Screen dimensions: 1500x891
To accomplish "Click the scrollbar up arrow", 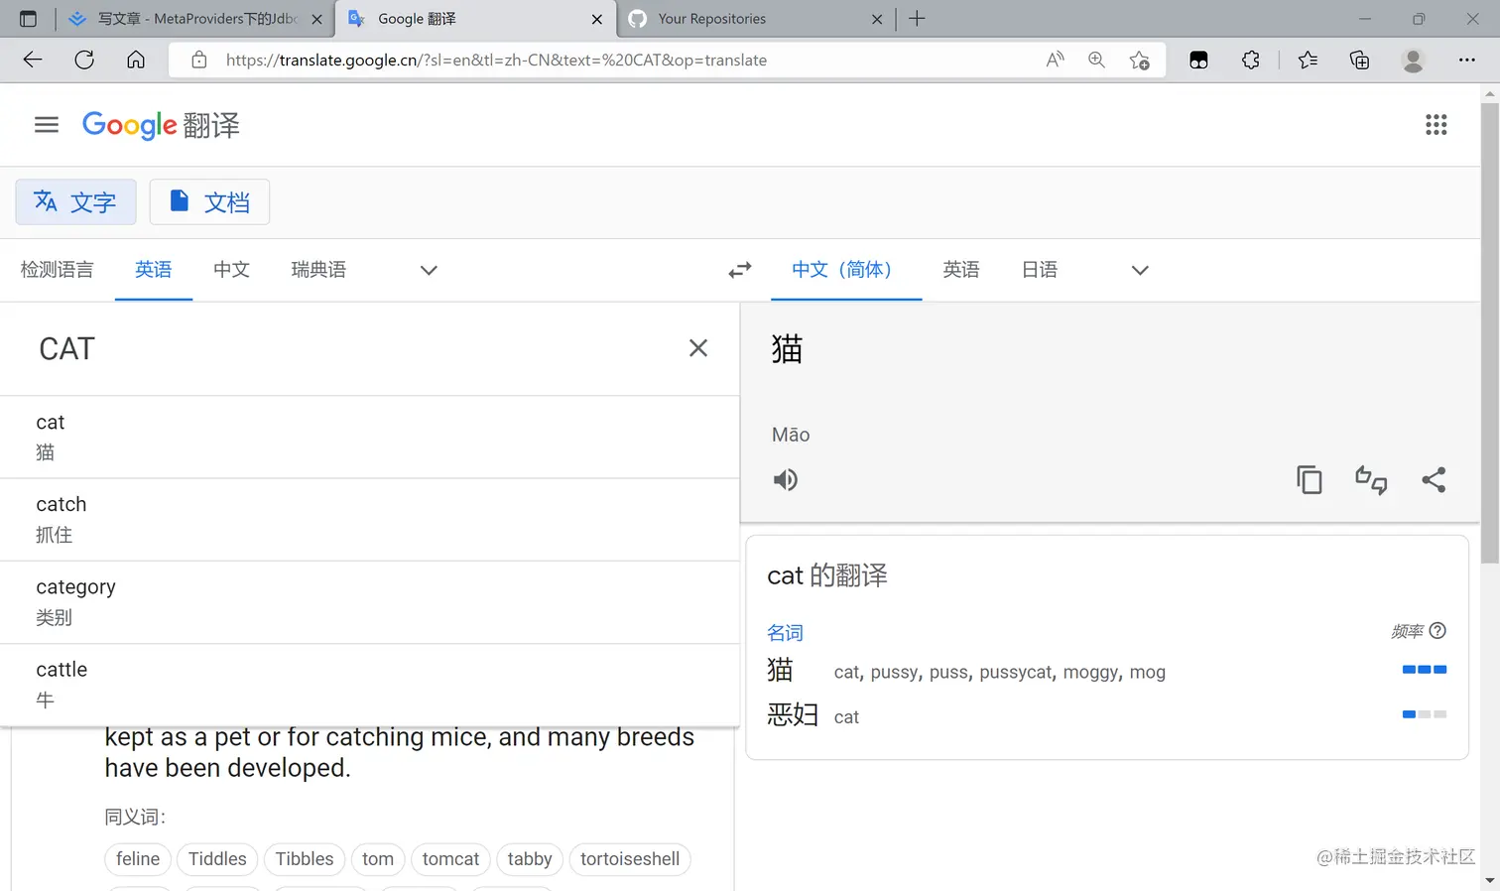I will (1490, 93).
